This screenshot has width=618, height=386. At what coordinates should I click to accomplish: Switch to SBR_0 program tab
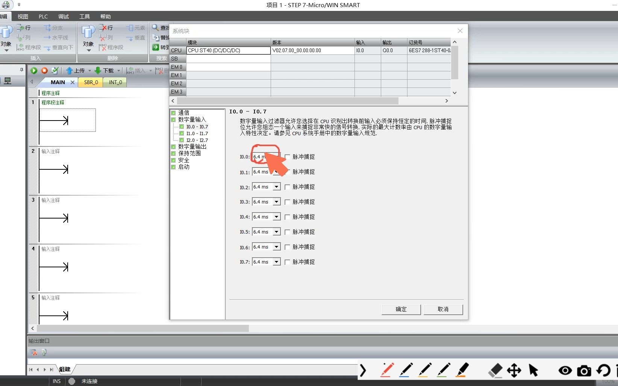point(91,82)
